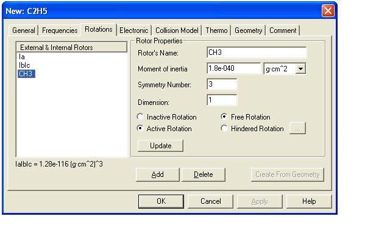This screenshot has width=390, height=244.
Task: Click the Apply button
Action: coord(260,201)
